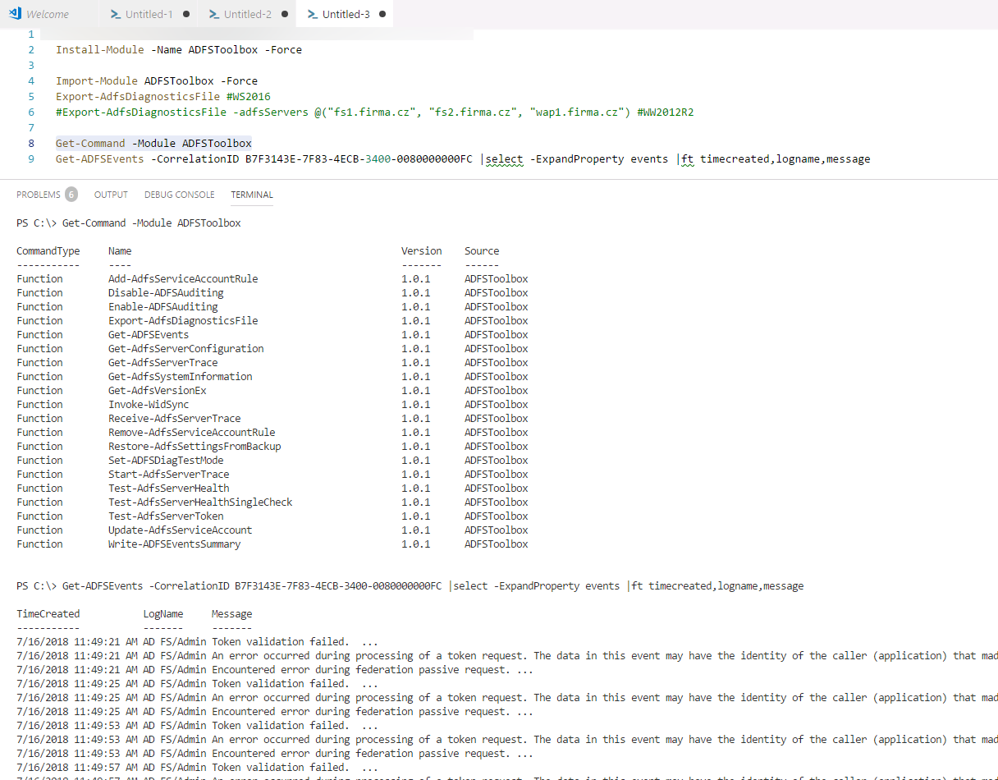Click the problems count badge showing 6

coord(71,195)
